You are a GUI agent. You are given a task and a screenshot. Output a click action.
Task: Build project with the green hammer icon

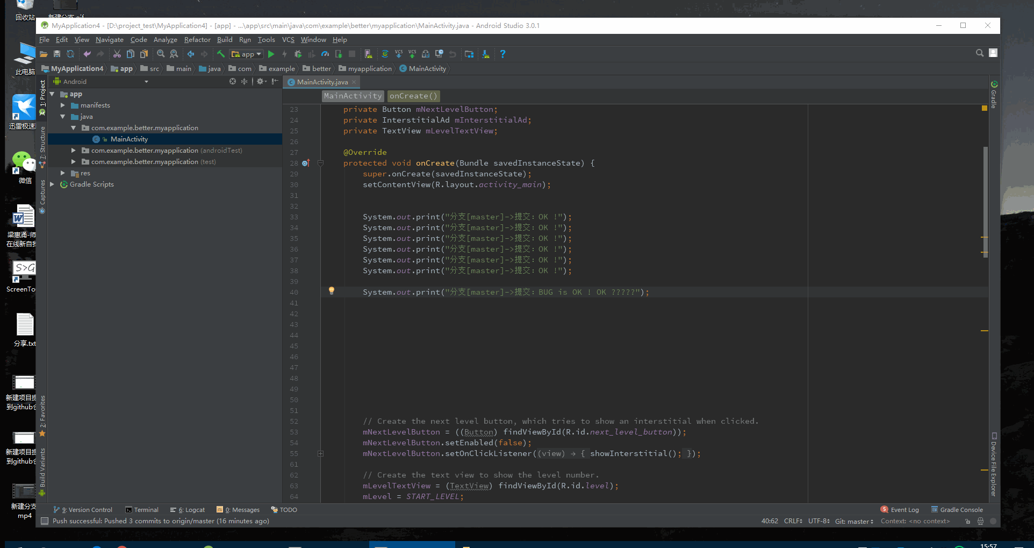click(221, 54)
